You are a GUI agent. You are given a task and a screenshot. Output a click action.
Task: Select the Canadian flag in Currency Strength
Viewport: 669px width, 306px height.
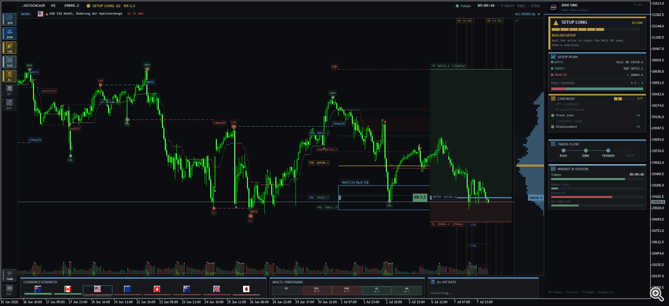click(x=68, y=289)
